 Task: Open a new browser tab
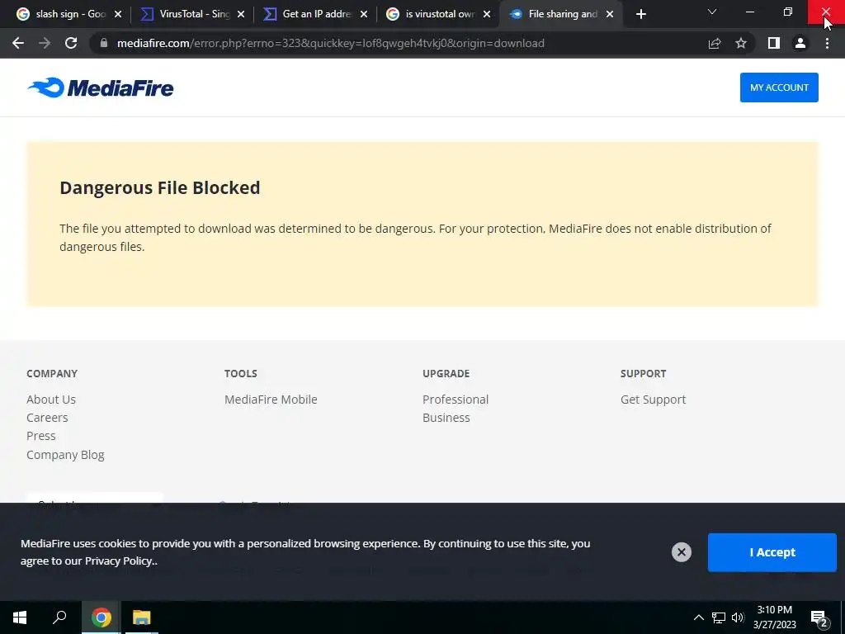click(x=640, y=14)
